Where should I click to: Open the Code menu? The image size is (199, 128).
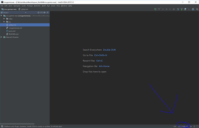(23, 6)
